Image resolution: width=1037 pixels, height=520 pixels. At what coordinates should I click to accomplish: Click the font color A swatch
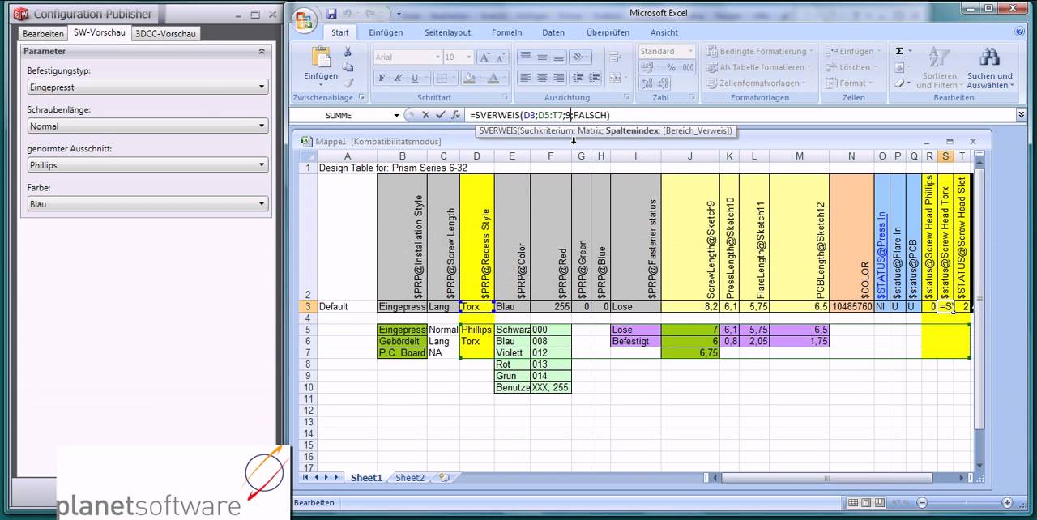click(x=493, y=78)
